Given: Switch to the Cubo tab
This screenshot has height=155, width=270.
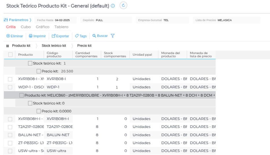Looking at the screenshot, I should (26, 27).
